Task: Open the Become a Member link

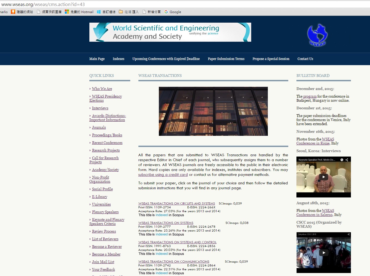Action: point(106,254)
